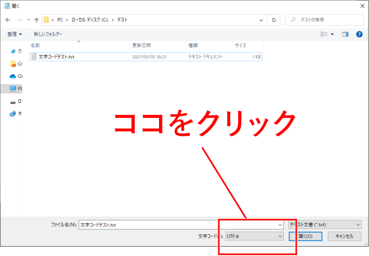The width and height of the screenshot is (369, 256).
Task: Expand the address bar previous locations dropdown
Action: coord(261,20)
